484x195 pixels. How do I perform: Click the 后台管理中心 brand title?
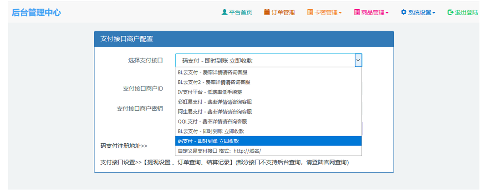[x=36, y=13]
